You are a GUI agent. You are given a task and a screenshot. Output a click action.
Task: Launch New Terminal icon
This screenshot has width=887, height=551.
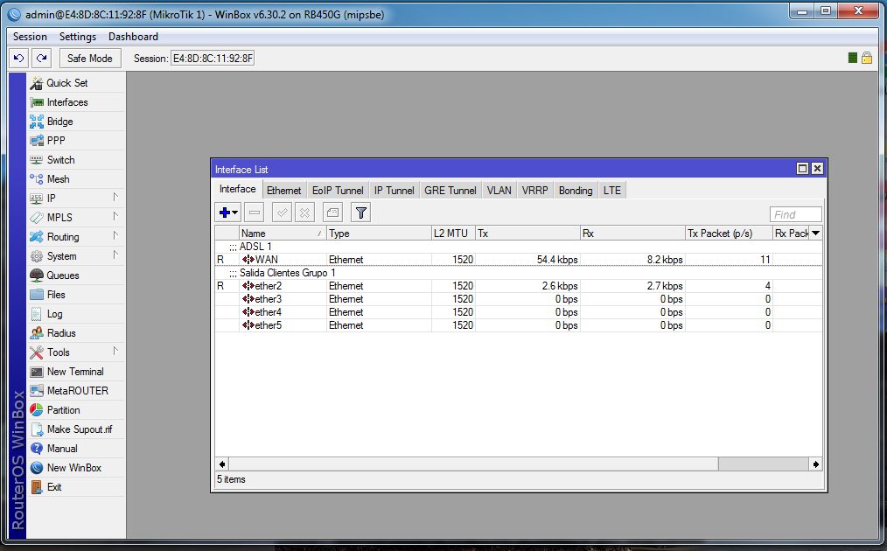point(37,372)
